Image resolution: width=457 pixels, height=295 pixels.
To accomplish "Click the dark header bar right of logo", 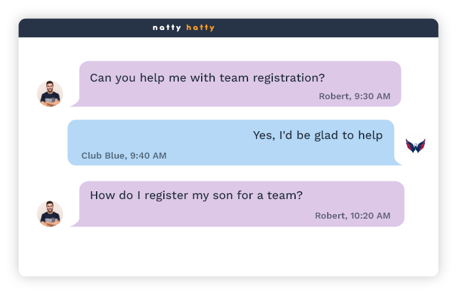I will click(x=326, y=28).
